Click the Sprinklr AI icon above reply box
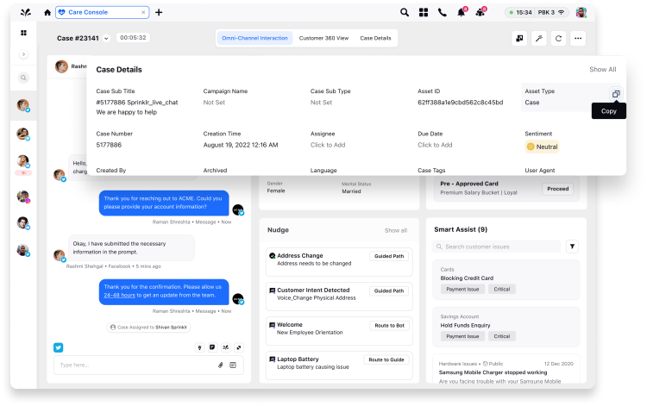647x406 pixels. point(225,347)
